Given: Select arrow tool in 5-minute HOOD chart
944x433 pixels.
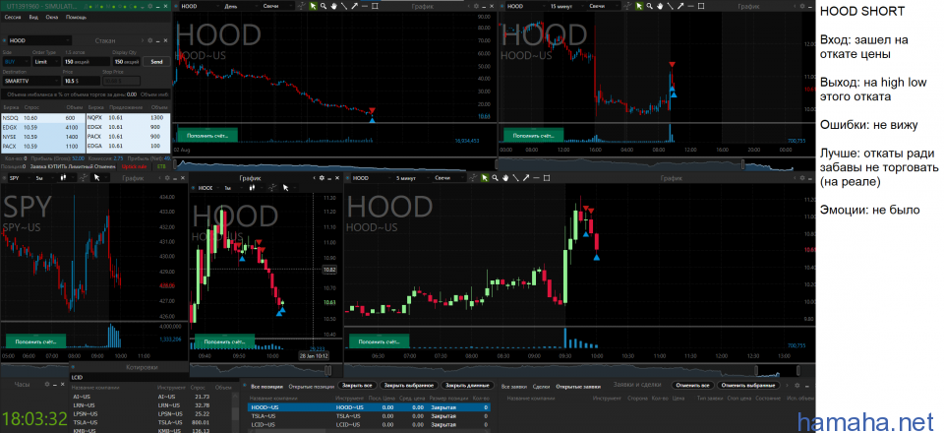Looking at the screenshot, I should point(526,178).
